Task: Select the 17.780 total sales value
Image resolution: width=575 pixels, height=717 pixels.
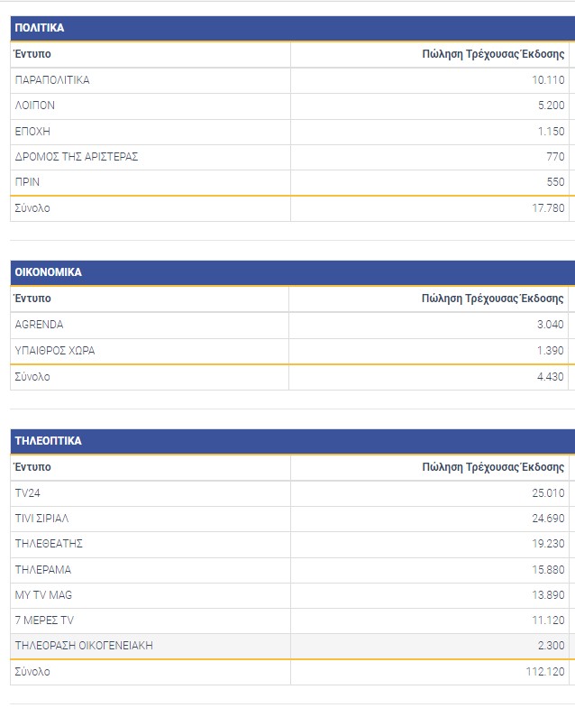Action: [x=548, y=208]
